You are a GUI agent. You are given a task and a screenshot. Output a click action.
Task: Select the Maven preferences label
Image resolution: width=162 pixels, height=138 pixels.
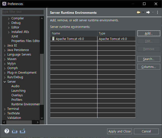click(12, 59)
